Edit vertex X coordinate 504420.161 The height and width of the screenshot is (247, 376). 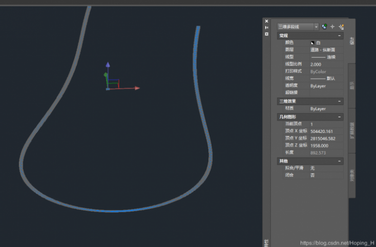pyautogui.click(x=326, y=131)
